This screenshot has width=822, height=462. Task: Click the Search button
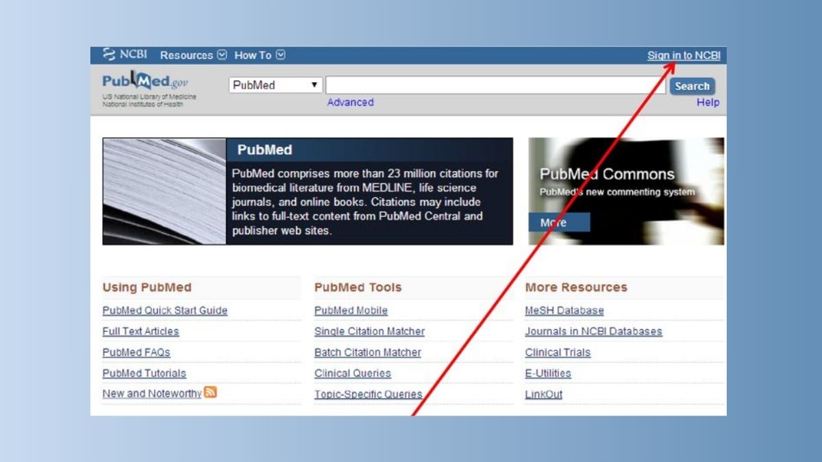pos(692,86)
